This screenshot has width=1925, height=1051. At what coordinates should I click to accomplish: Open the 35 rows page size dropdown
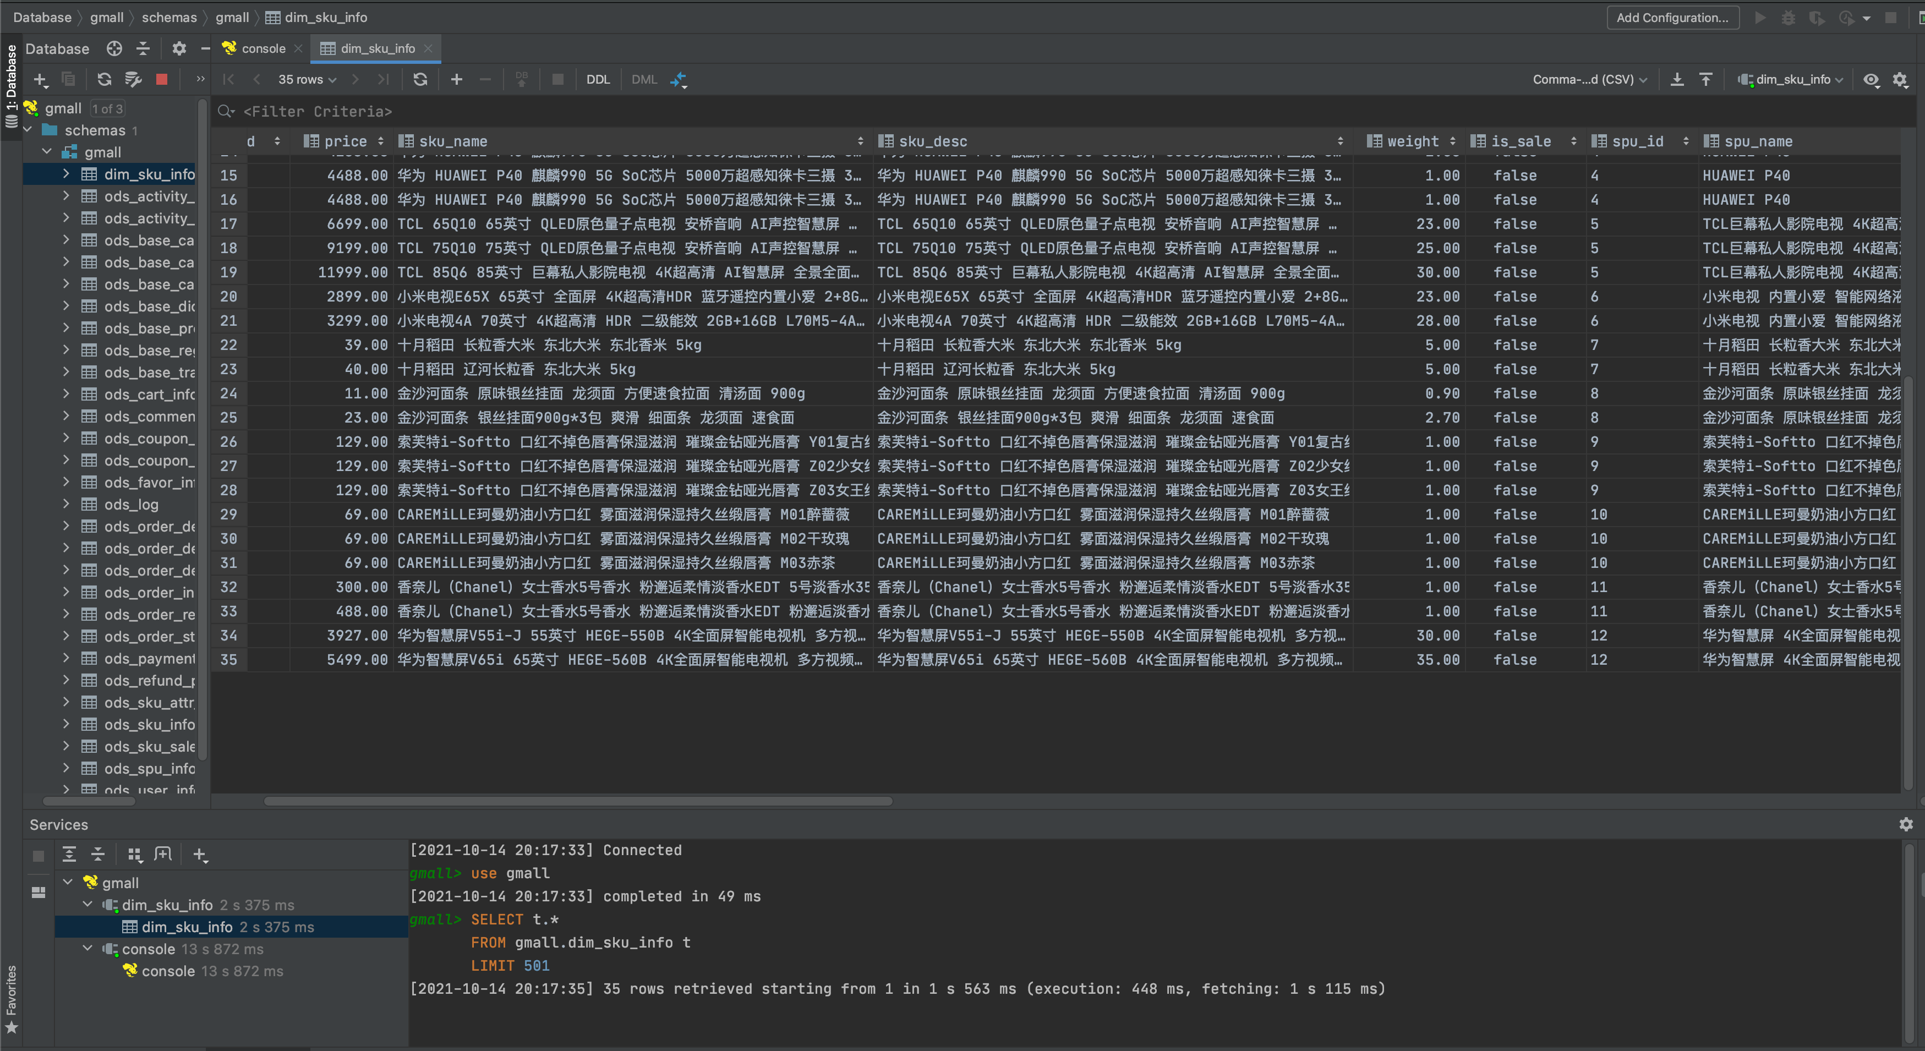pos(307,79)
